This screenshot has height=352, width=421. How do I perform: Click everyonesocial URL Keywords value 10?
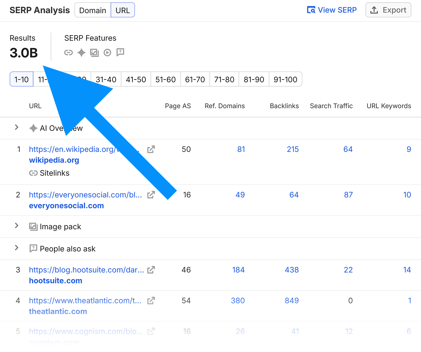point(407,195)
